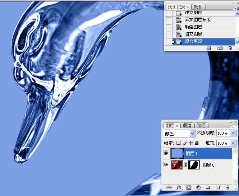Create a new layer group folder

(x=208, y=187)
